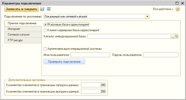The height and width of the screenshot is (100, 186).
Task: Click the Пароль пользователя input field
Action: 161,55
